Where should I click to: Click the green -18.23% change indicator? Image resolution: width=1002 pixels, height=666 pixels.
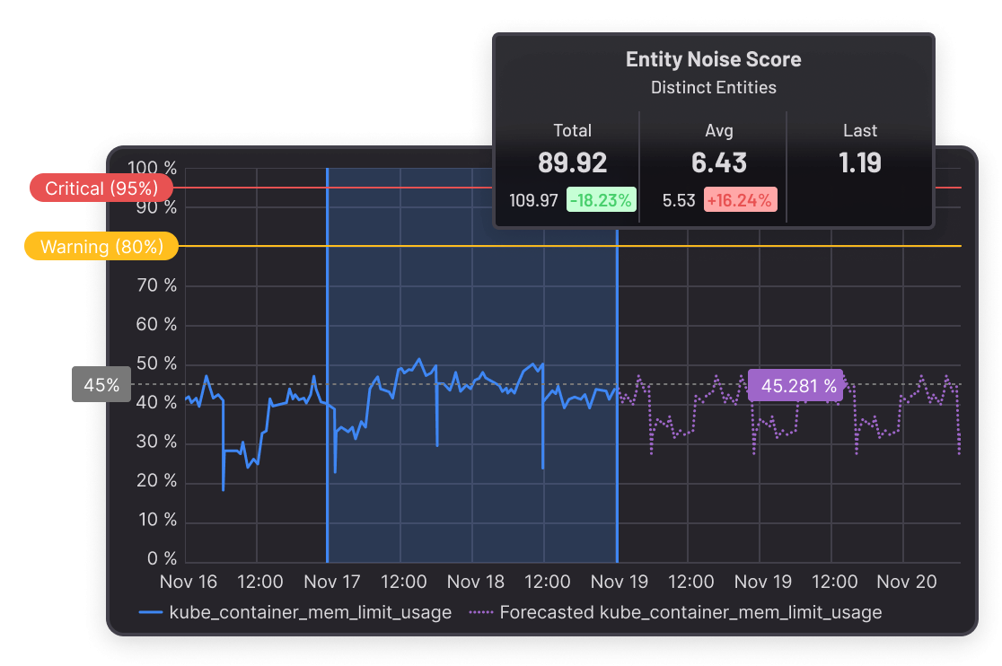pos(600,200)
